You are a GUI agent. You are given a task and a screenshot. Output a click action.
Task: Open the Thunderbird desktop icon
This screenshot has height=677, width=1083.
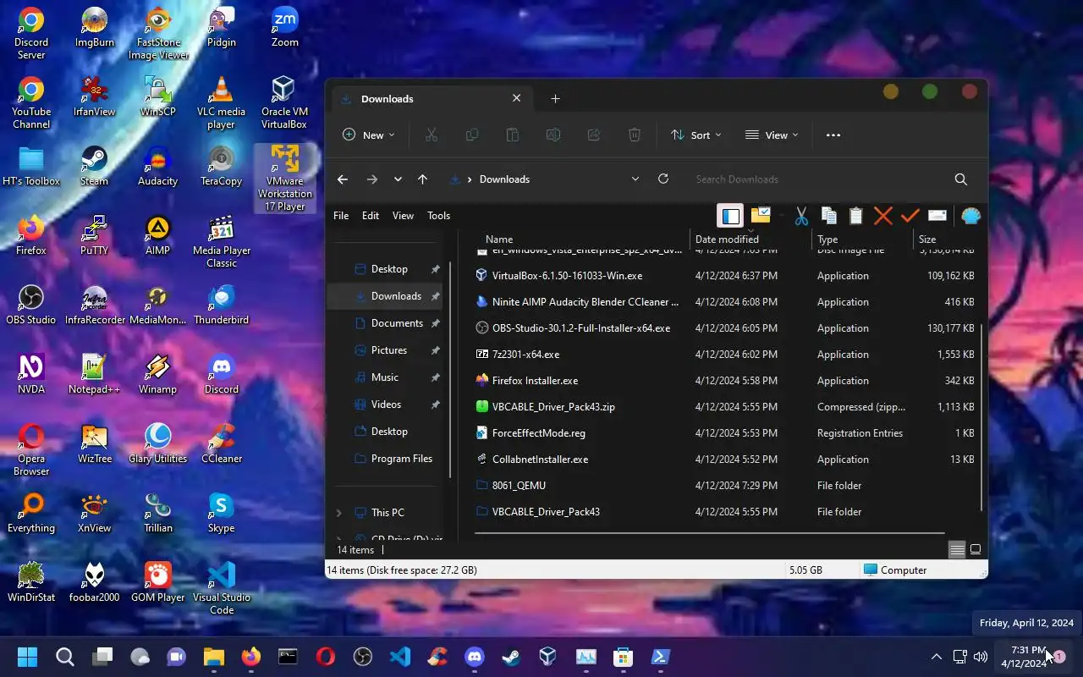tap(221, 305)
